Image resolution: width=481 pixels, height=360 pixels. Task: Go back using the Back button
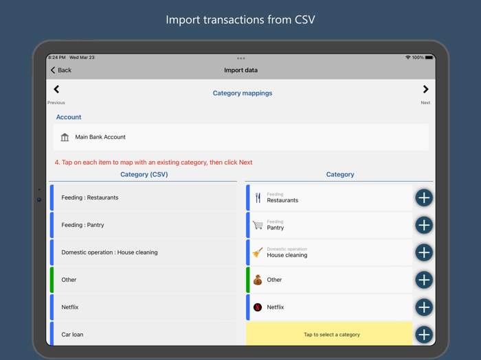click(61, 70)
